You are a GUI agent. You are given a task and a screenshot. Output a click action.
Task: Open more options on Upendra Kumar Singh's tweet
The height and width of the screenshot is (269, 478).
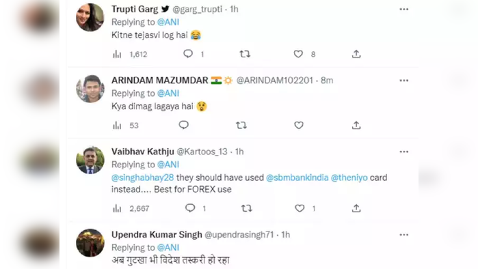coord(404,235)
